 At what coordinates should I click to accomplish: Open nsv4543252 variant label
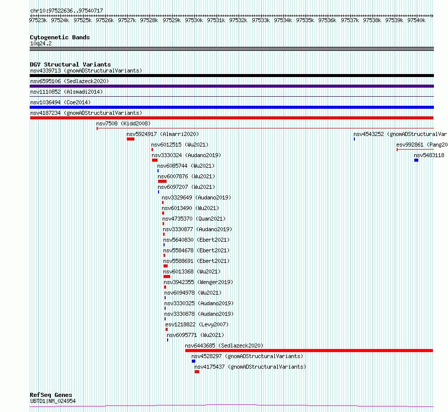pos(400,134)
